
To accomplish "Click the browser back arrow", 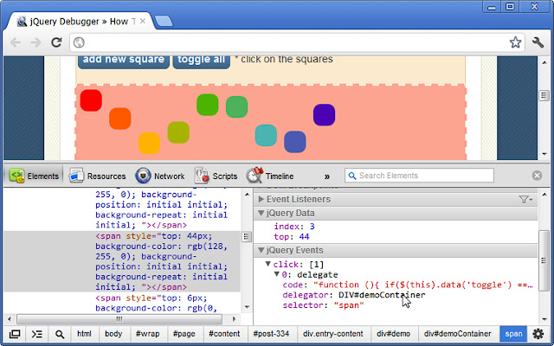I will tap(16, 42).
